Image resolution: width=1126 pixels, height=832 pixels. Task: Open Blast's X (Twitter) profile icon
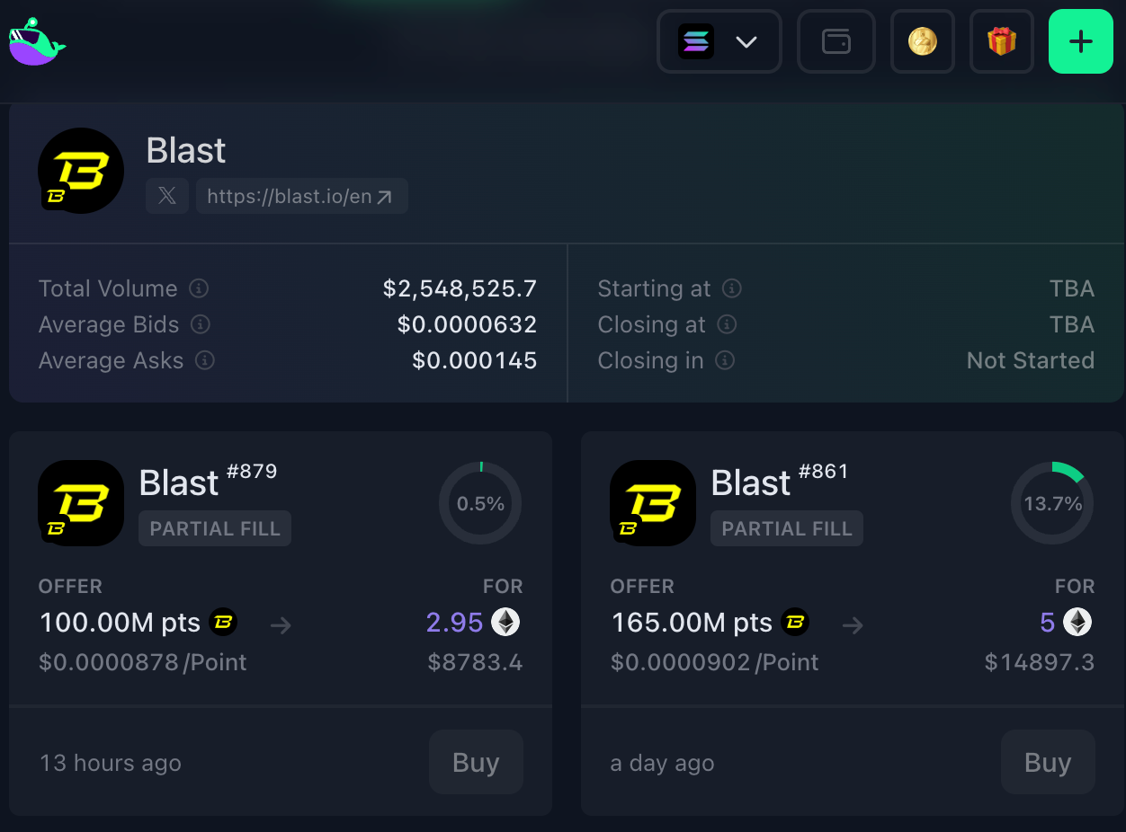coord(167,196)
